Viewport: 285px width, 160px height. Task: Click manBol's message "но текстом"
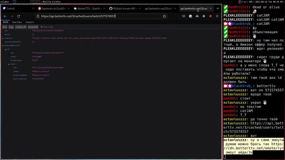[250, 107]
